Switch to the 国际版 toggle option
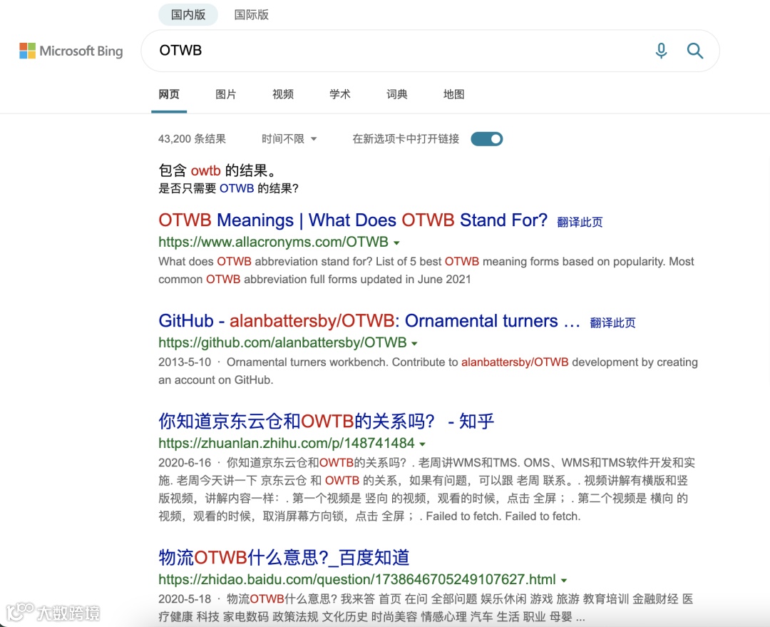 tap(251, 14)
